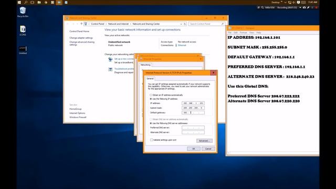Open the recorder bar dropdown arrow
The width and height of the screenshot is (336, 189).
click(x=300, y=7)
